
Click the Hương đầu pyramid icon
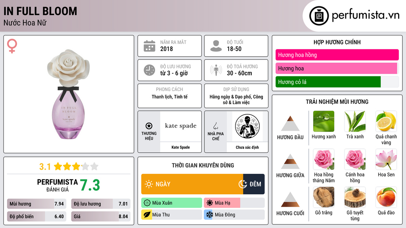pos(290,123)
